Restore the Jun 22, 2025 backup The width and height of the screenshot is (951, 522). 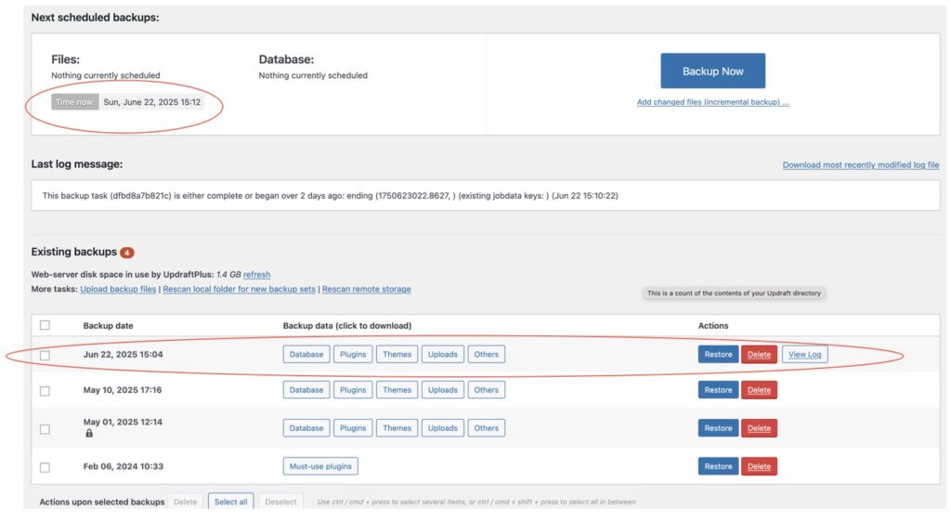point(718,354)
